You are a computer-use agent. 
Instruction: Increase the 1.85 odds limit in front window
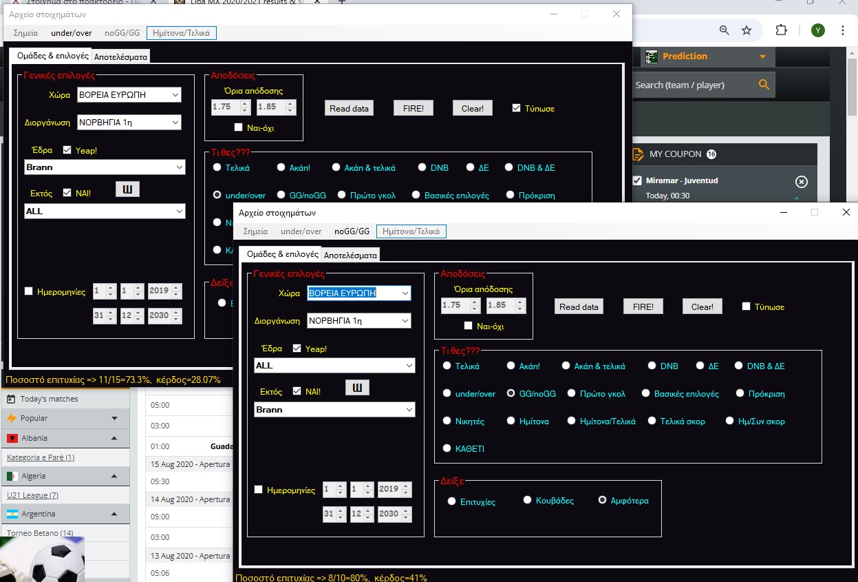[x=520, y=301]
